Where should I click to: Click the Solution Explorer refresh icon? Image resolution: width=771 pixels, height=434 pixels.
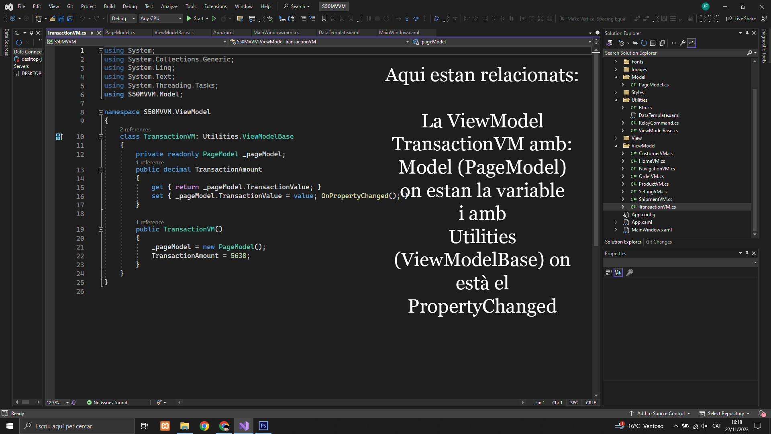644,43
